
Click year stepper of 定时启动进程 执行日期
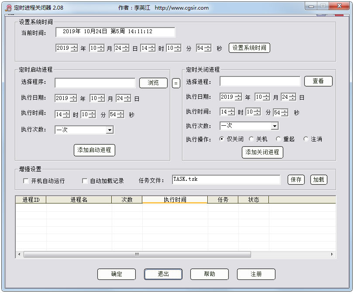pos(73,98)
